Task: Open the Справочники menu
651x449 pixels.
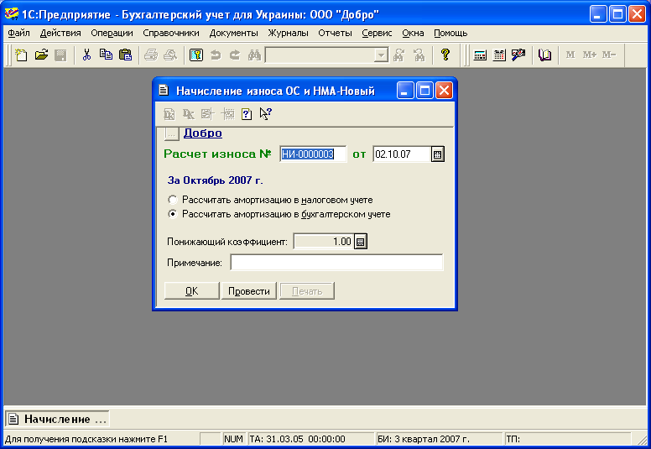Action: click(170, 33)
